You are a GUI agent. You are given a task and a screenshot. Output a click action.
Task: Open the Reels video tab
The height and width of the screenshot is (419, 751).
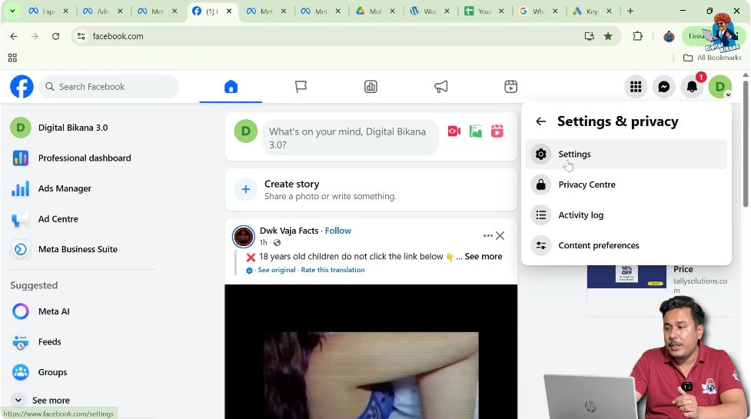510,87
